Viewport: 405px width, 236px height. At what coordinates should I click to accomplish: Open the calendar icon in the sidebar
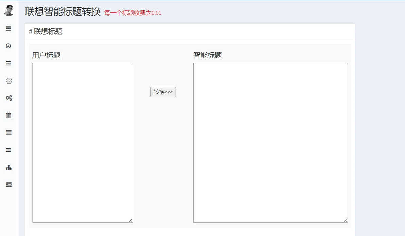[x=8, y=115]
